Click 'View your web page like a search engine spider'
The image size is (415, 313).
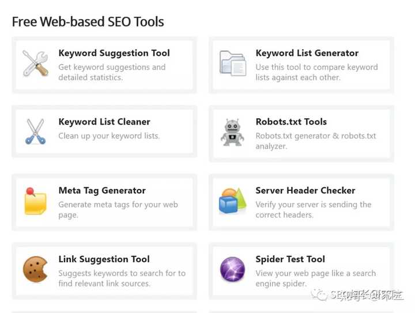coord(315,278)
